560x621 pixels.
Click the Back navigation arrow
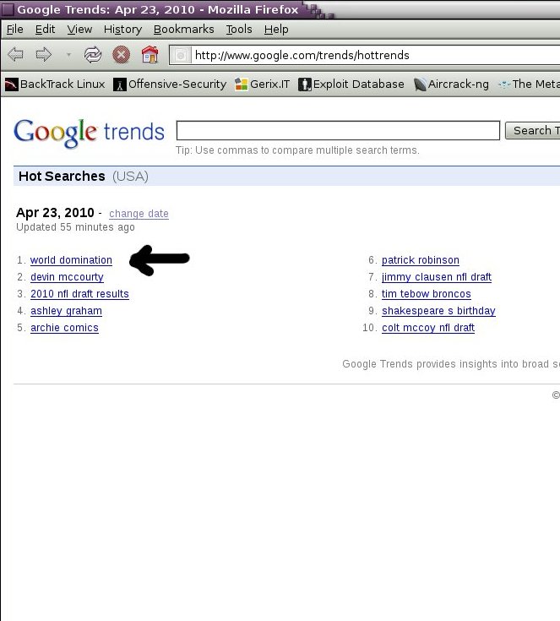pos(15,55)
